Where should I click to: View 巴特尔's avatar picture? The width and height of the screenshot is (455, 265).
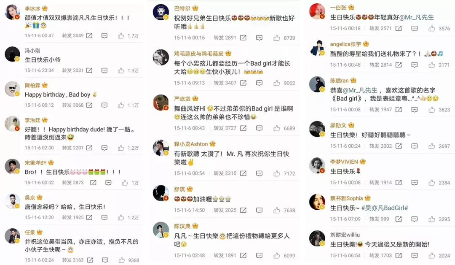coord(161,12)
